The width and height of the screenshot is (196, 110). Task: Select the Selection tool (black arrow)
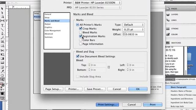pos(2,9)
